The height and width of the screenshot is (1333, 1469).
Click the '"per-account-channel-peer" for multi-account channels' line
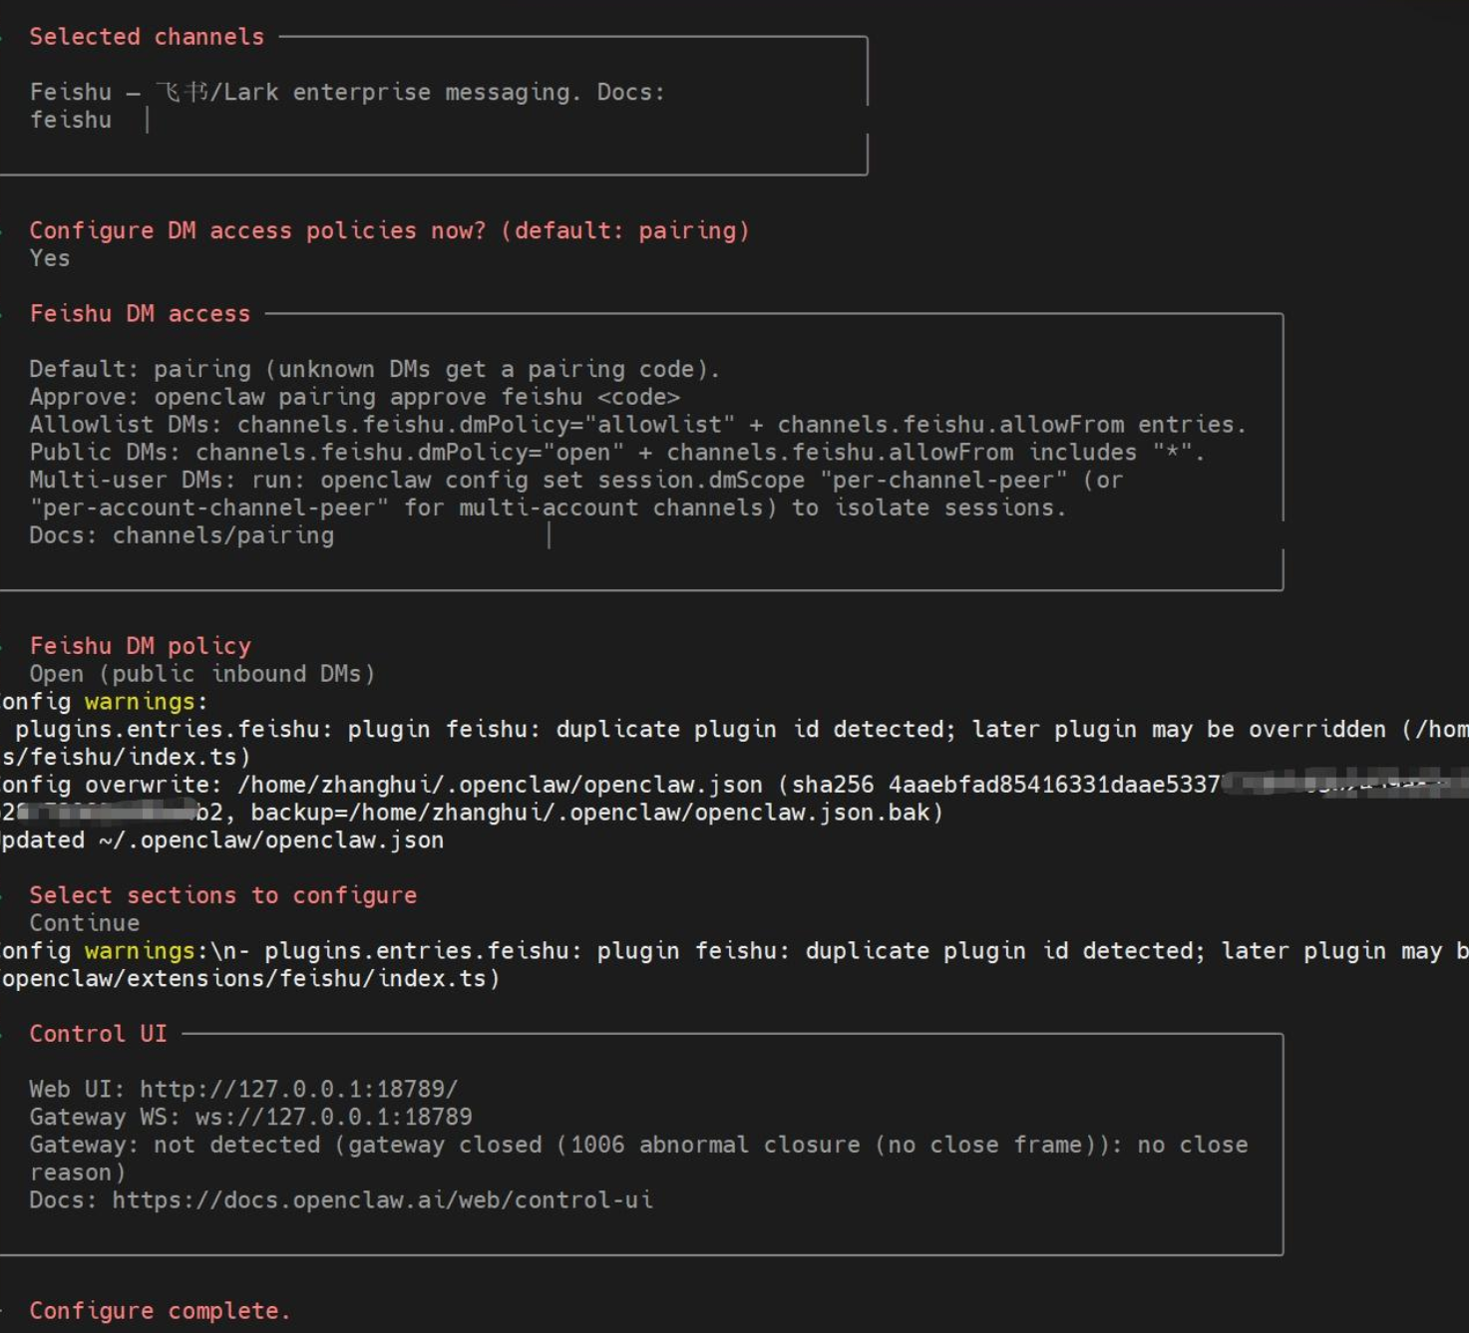(548, 508)
